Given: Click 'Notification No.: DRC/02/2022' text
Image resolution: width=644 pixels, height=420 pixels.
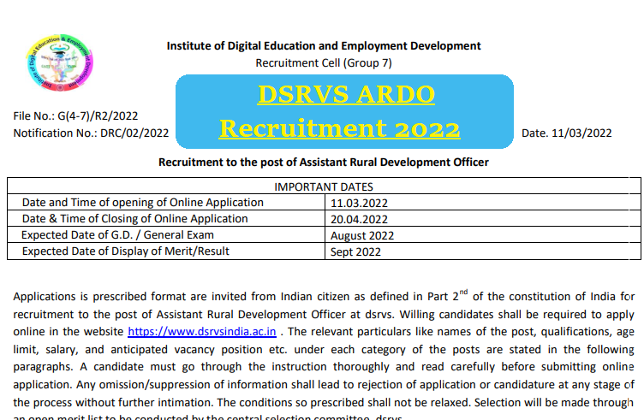Looking at the screenshot, I should click(91, 133).
